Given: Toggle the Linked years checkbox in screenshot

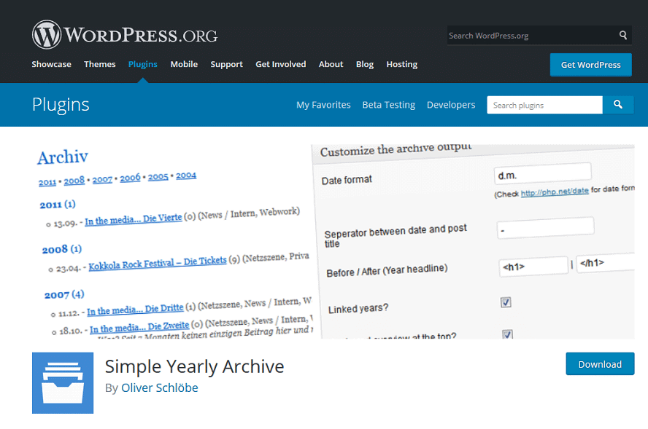Looking at the screenshot, I should click(506, 302).
